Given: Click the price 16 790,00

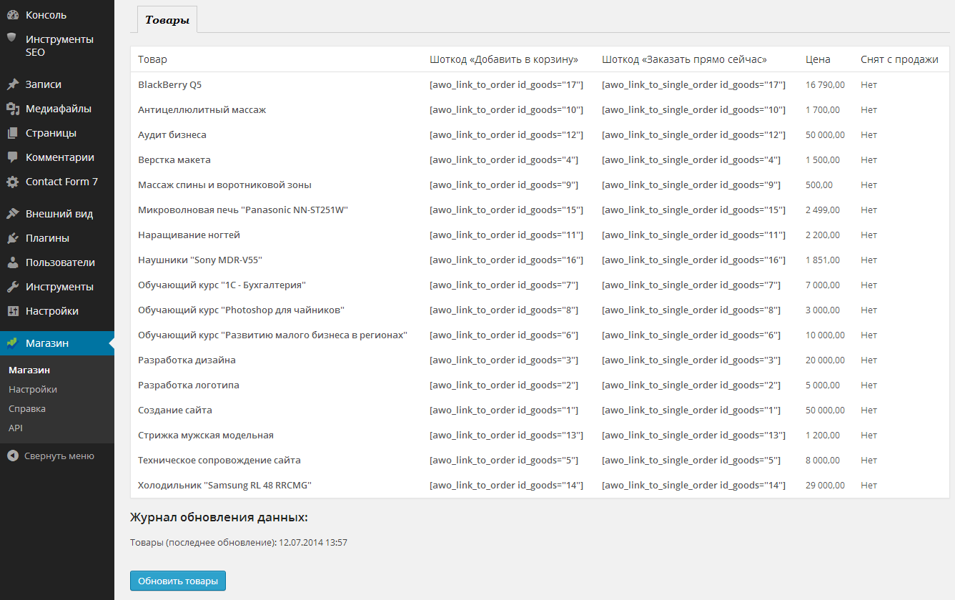Looking at the screenshot, I should click(x=825, y=85).
